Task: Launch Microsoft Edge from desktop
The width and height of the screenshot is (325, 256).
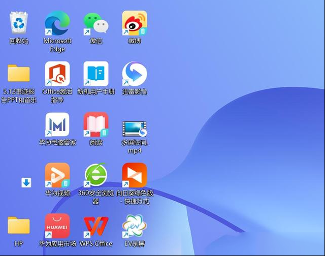Action: coord(57,23)
